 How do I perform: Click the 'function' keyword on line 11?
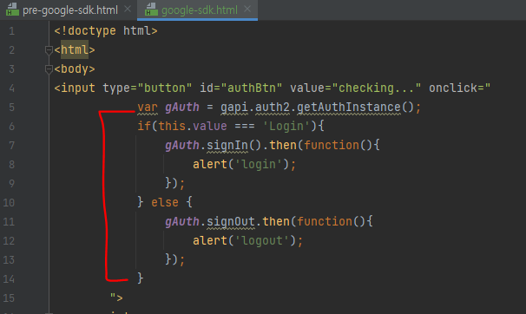325,222
